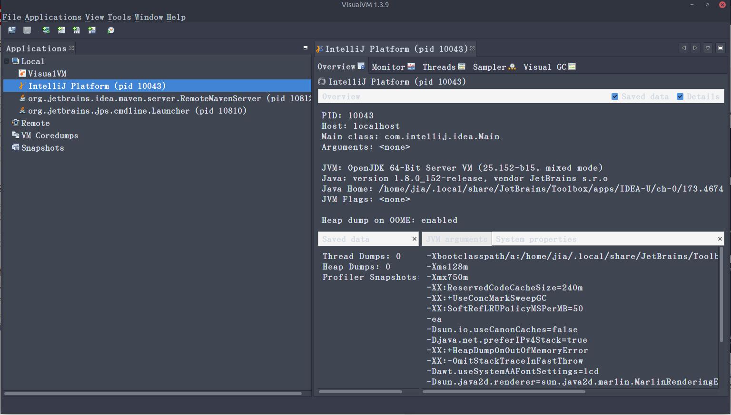Select the Remote node
Viewport: 731px width, 415px height.
pyautogui.click(x=35, y=123)
